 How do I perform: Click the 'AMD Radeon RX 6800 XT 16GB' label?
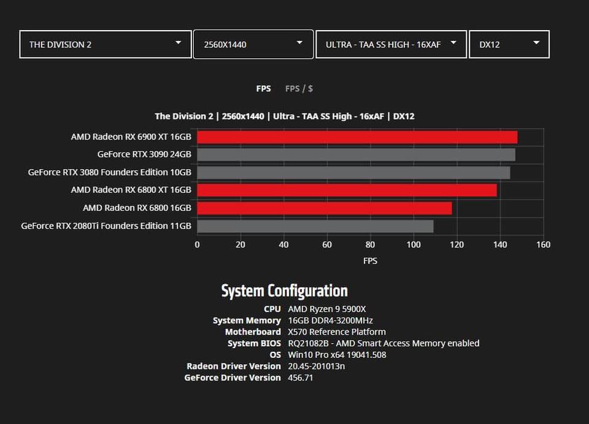(x=131, y=190)
